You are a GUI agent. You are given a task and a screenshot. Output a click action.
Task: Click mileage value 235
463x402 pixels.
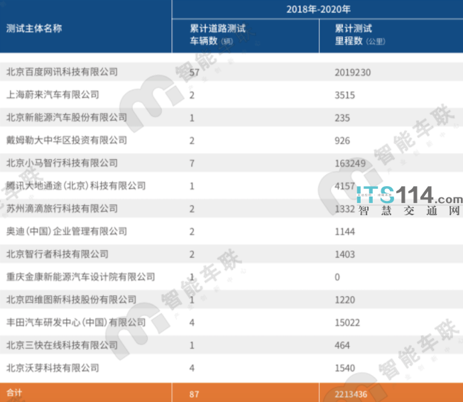click(x=342, y=118)
